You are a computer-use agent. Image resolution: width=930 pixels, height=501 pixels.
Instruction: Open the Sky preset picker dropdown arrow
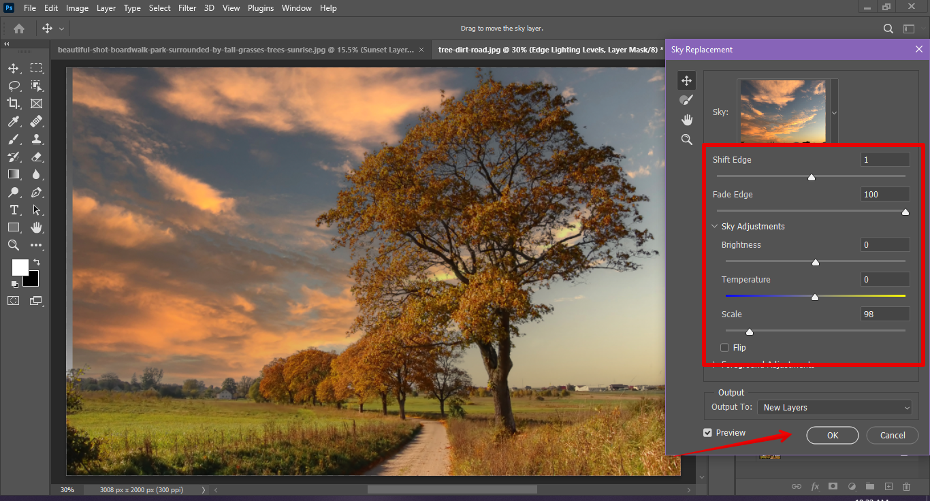pyautogui.click(x=834, y=112)
